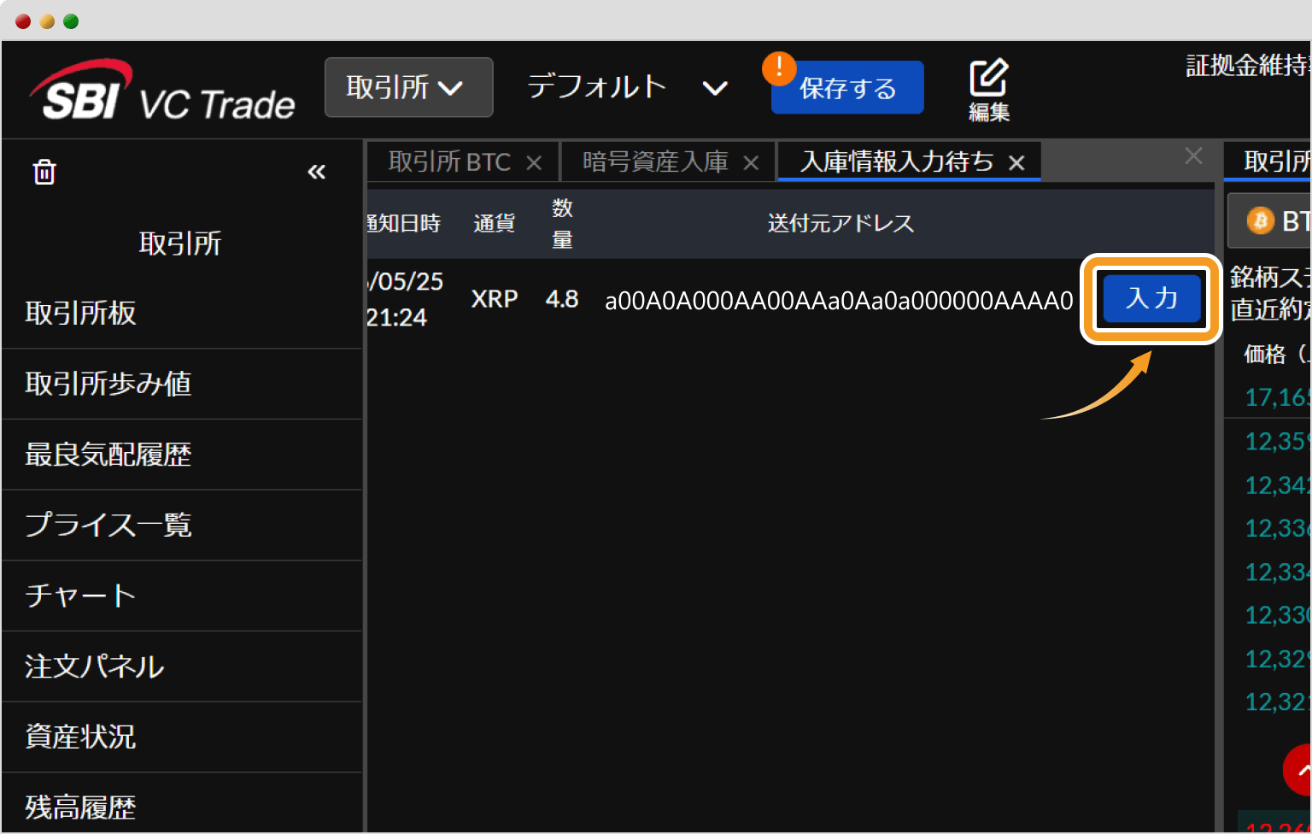
Task: Click the 入力 button for XRP row
Action: click(x=1151, y=298)
